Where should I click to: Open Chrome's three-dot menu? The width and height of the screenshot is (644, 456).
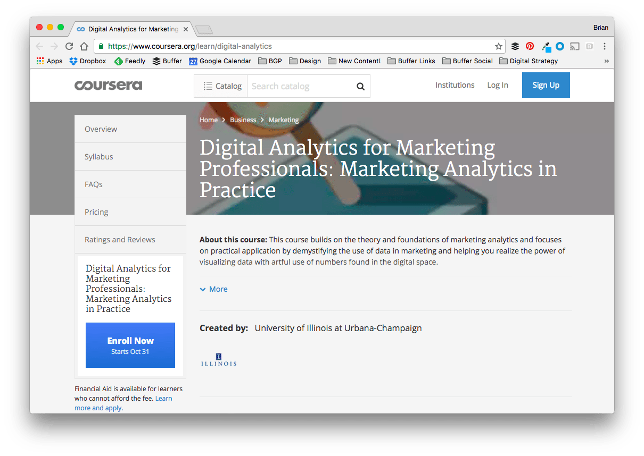(605, 46)
